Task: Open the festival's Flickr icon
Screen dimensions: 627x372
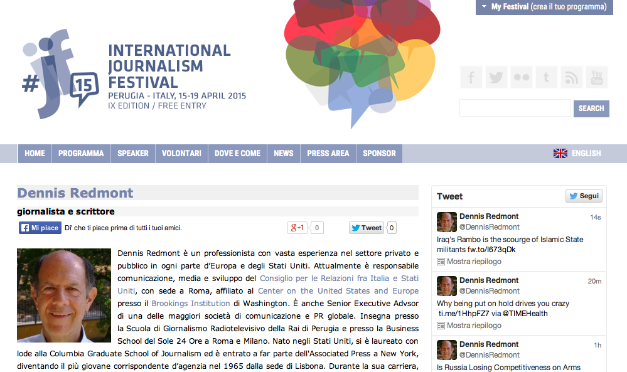Action: [x=522, y=77]
